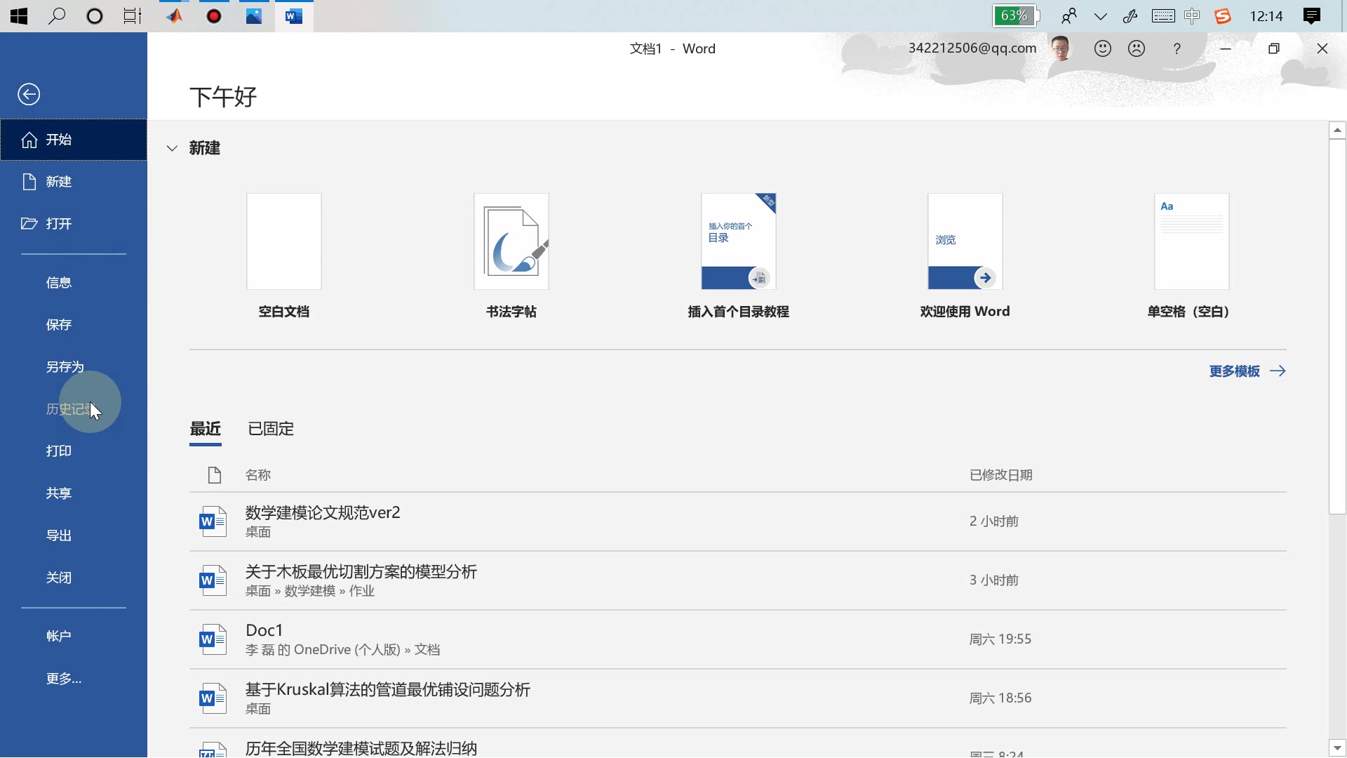Click the account email 342212506@qq.com
This screenshot has width=1347, height=758.
click(972, 48)
